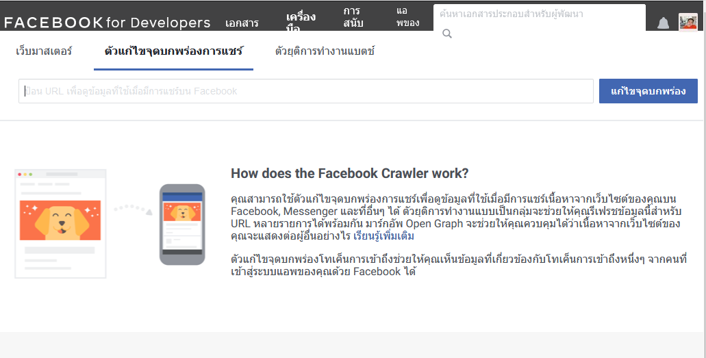The image size is (706, 358).
Task: Click the phone illustration showing shared post
Action: pos(182,225)
